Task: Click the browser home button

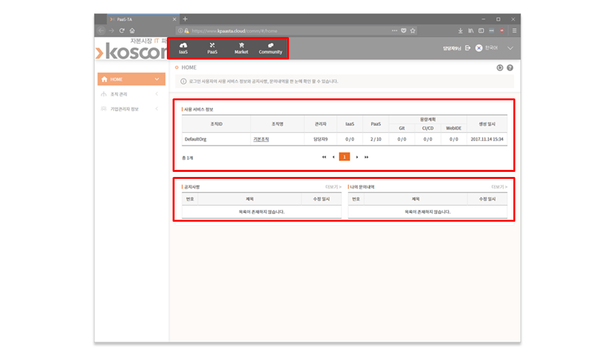Action: [x=132, y=31]
